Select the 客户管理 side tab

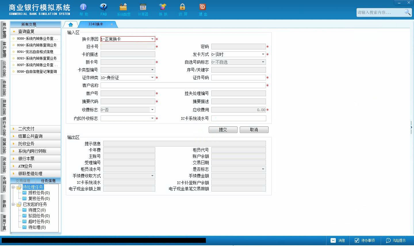(4, 49)
